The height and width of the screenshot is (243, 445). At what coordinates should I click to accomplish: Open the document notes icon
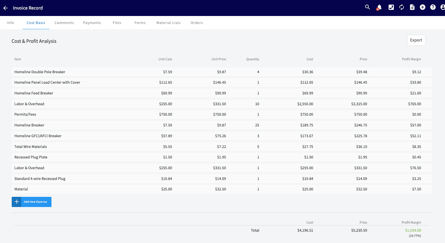pyautogui.click(x=412, y=7)
